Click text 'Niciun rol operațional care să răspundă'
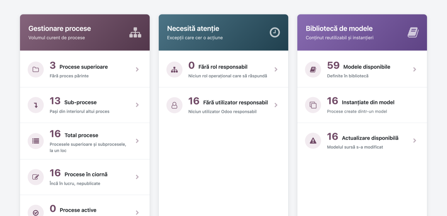The height and width of the screenshot is (216, 447). click(x=228, y=76)
